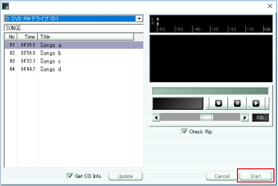This screenshot has height=186, width=278.
Task: Click the black waveform display area
Action: tap(211, 59)
